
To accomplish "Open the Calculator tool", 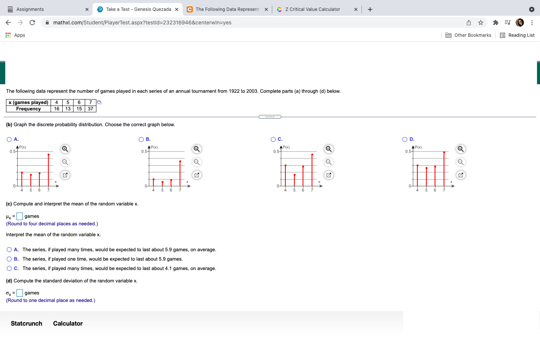I will (x=67, y=323).
